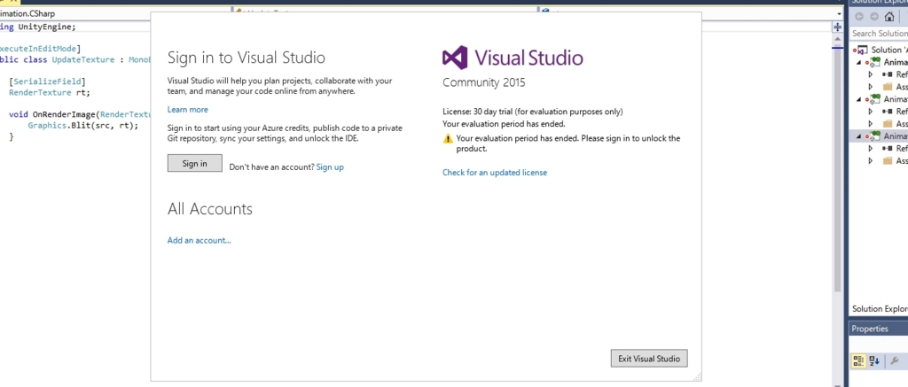Click the Properties panel title bar
The image size is (908, 387).
879,329
